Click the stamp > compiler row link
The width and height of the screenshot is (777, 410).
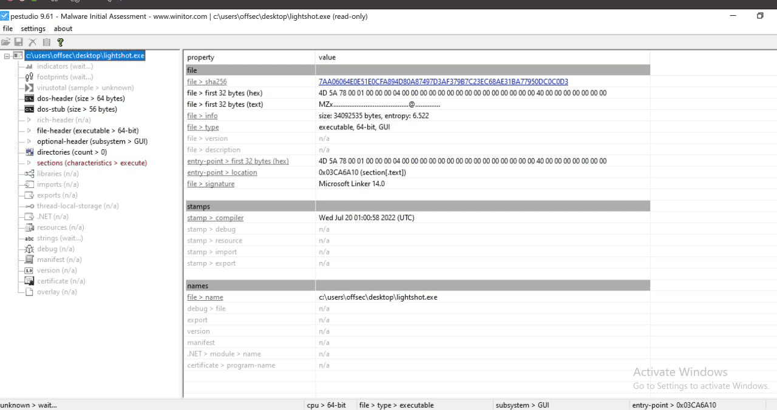tap(215, 217)
